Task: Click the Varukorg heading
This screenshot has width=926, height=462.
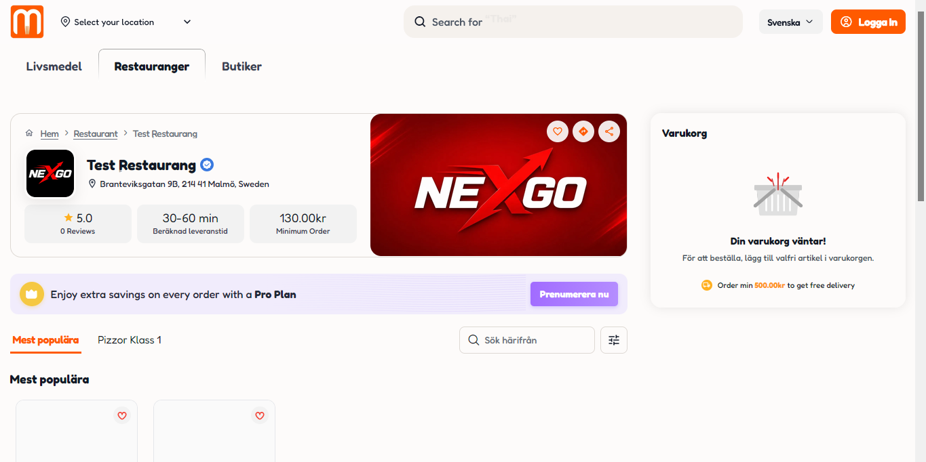Action: click(684, 133)
